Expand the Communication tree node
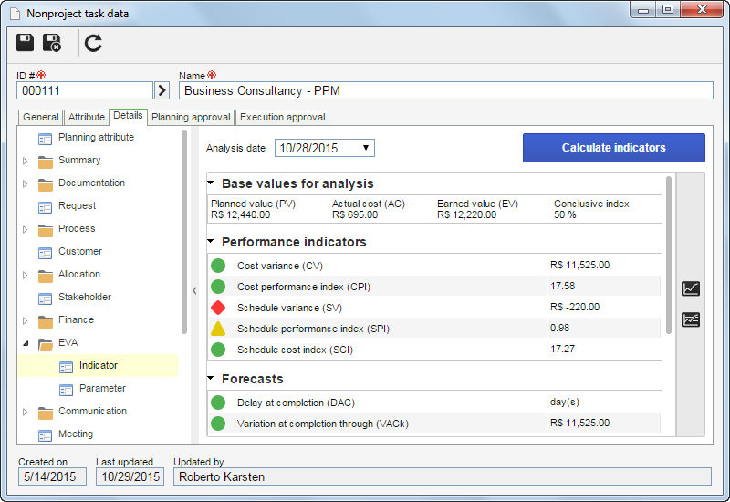Viewport: 730px width, 502px height. tap(26, 412)
